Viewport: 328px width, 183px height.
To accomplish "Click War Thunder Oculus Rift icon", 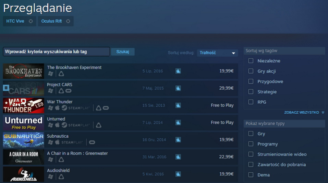I will tap(106, 108).
